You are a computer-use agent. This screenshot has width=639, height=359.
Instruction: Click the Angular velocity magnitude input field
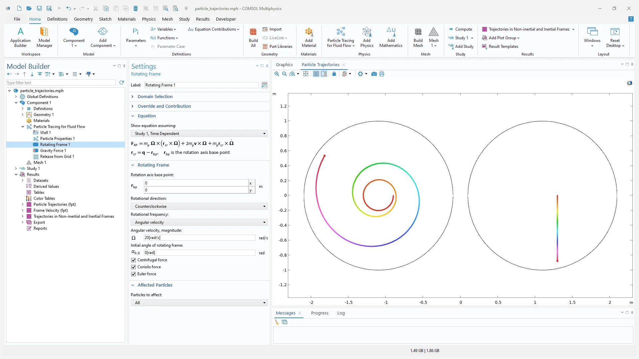tap(199, 238)
